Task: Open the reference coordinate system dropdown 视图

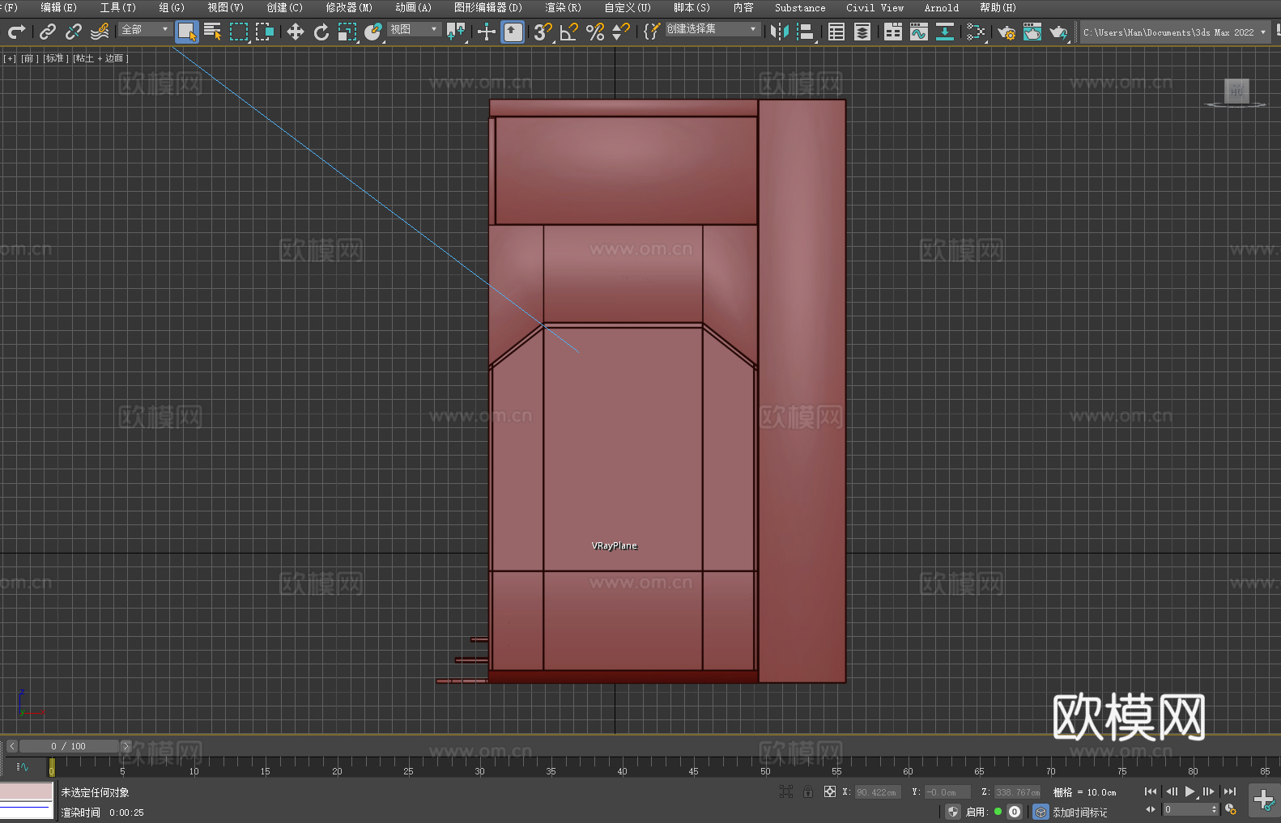Action: [415, 29]
